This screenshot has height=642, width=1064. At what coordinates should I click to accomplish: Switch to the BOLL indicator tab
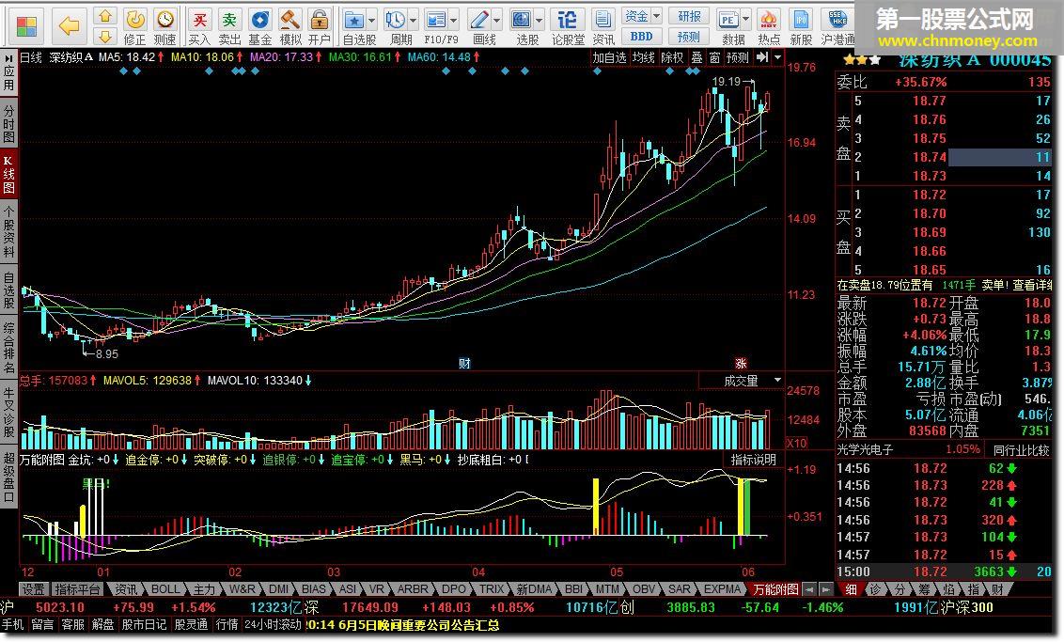[x=164, y=589]
